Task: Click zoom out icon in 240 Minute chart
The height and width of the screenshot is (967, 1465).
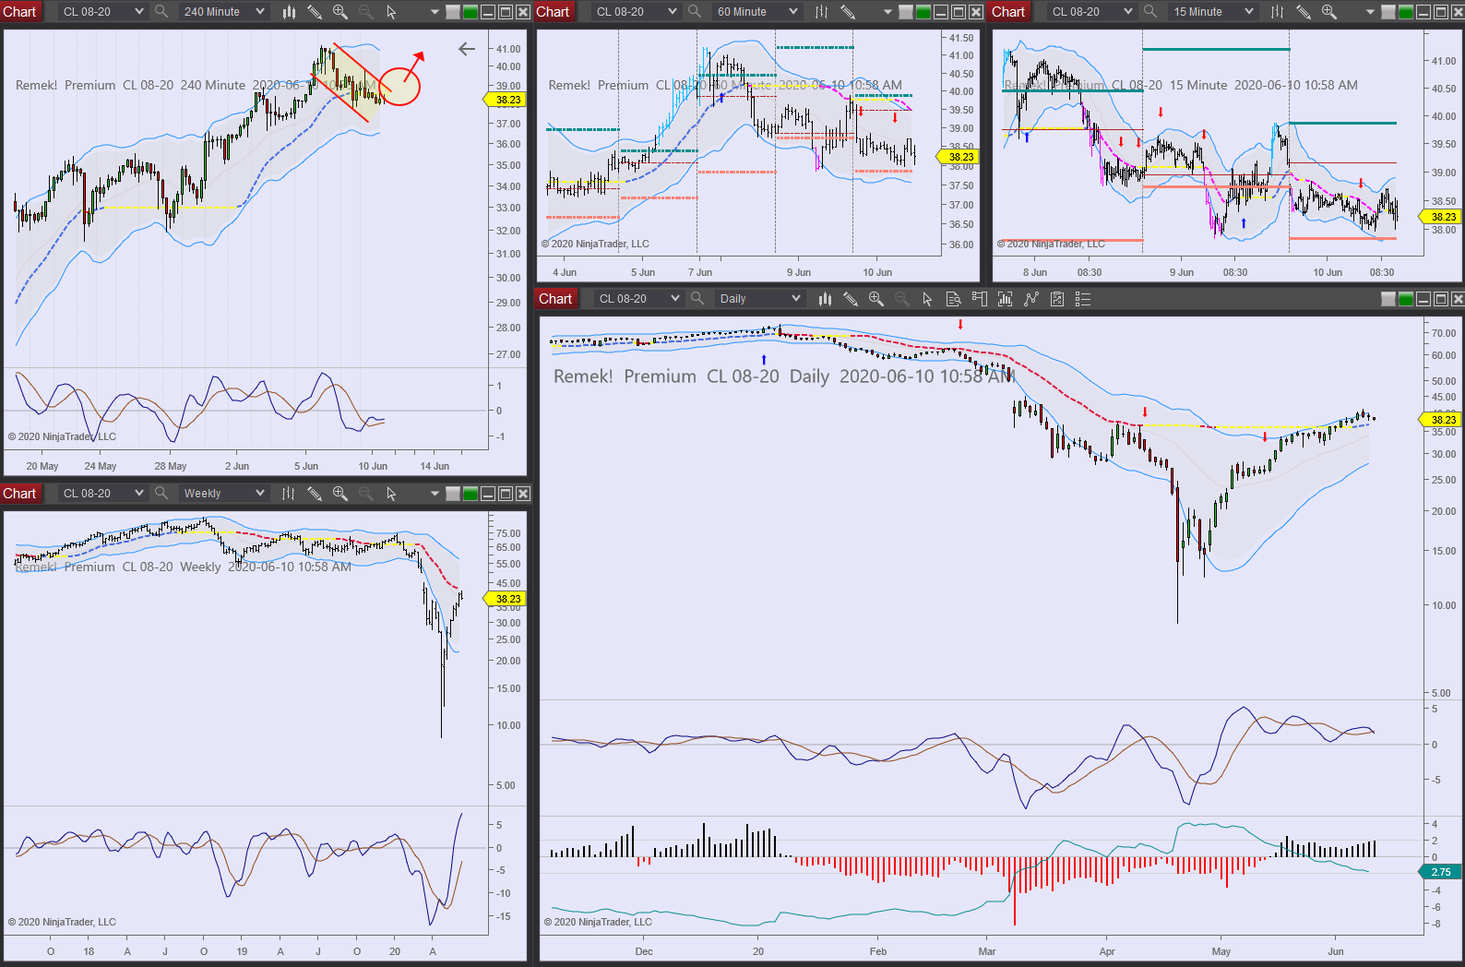Action: click(366, 12)
